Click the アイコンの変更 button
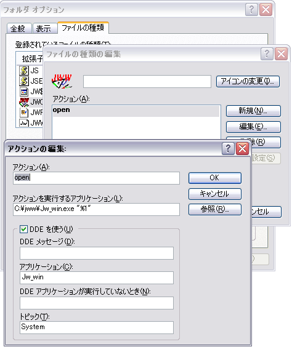 pos(248,81)
